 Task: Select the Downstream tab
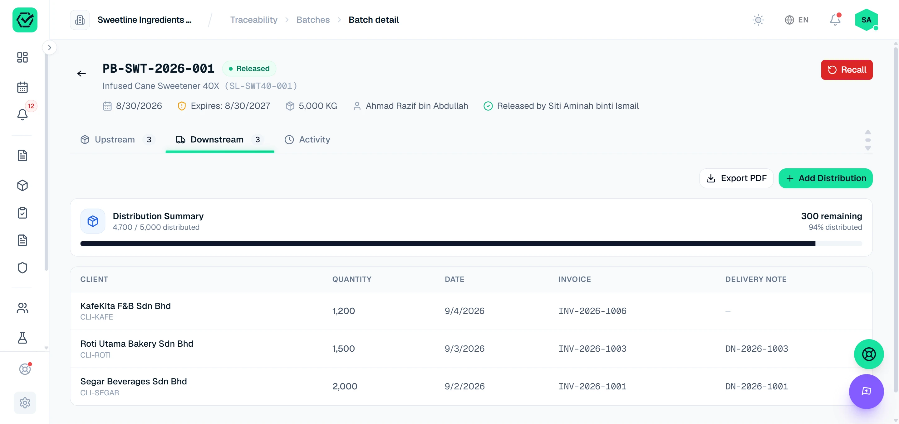[219, 140]
